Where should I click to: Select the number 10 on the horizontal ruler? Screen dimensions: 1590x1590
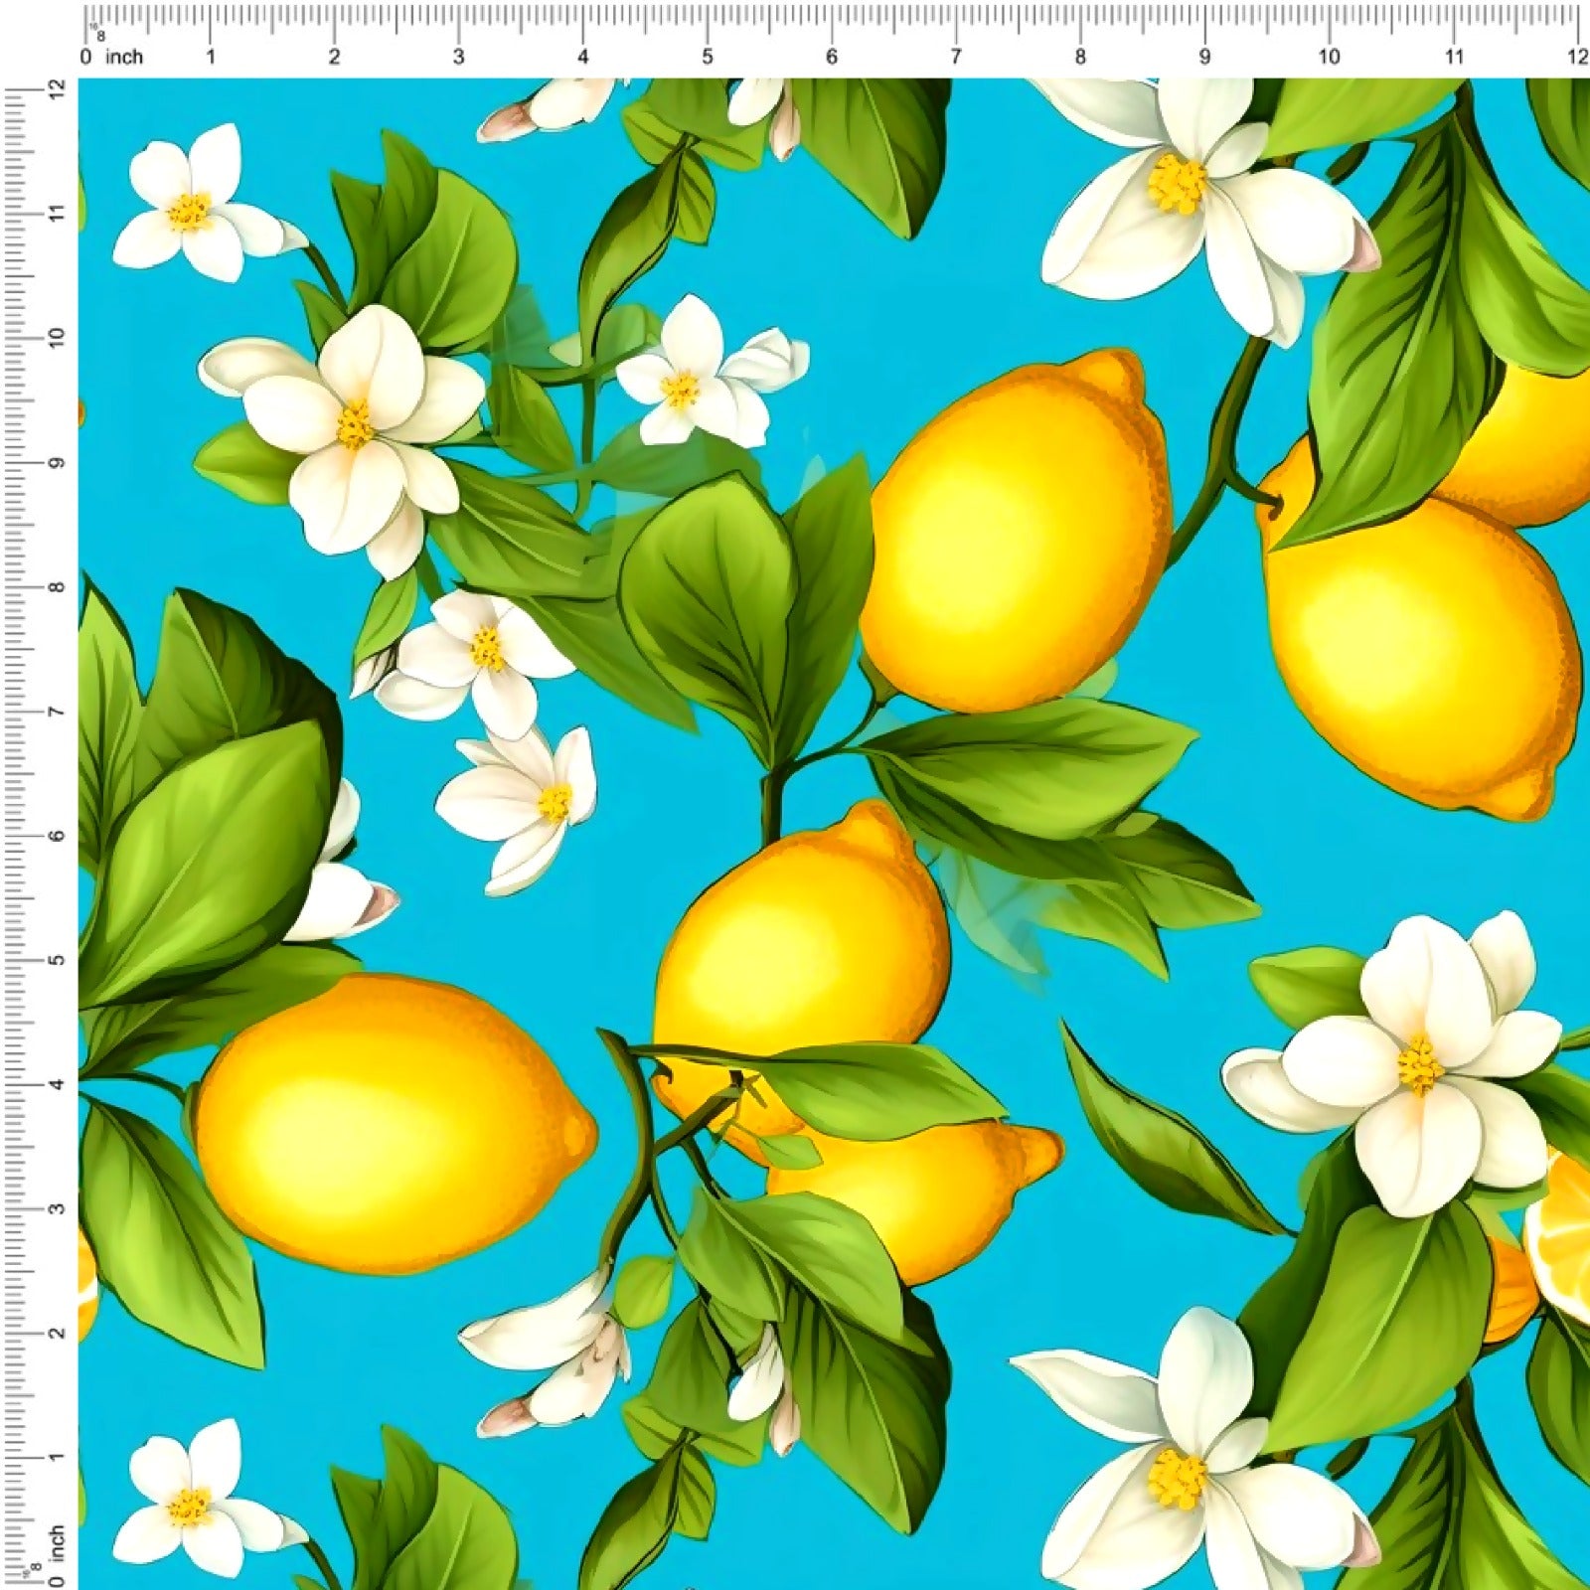(1329, 57)
